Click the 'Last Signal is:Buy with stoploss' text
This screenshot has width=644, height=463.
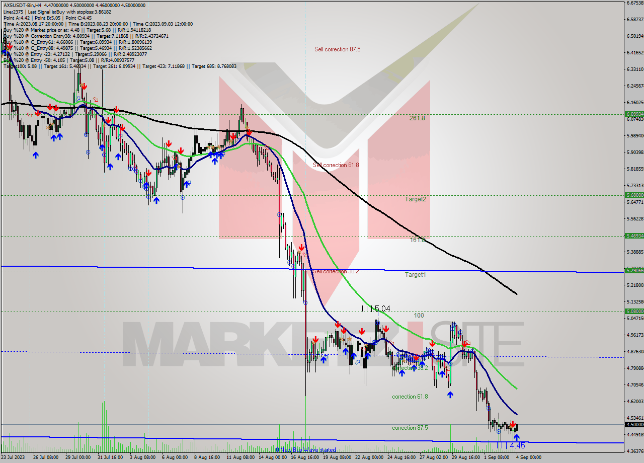(x=70, y=12)
